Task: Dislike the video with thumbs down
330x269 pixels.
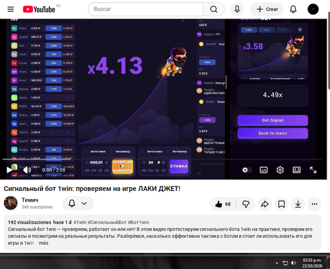Action: click(x=246, y=204)
